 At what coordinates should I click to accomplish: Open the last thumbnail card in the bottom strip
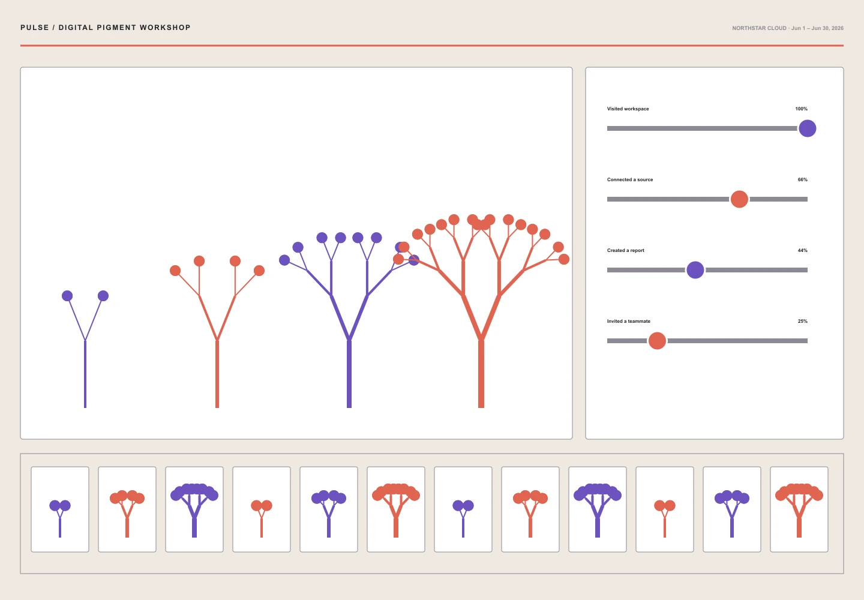point(799,509)
